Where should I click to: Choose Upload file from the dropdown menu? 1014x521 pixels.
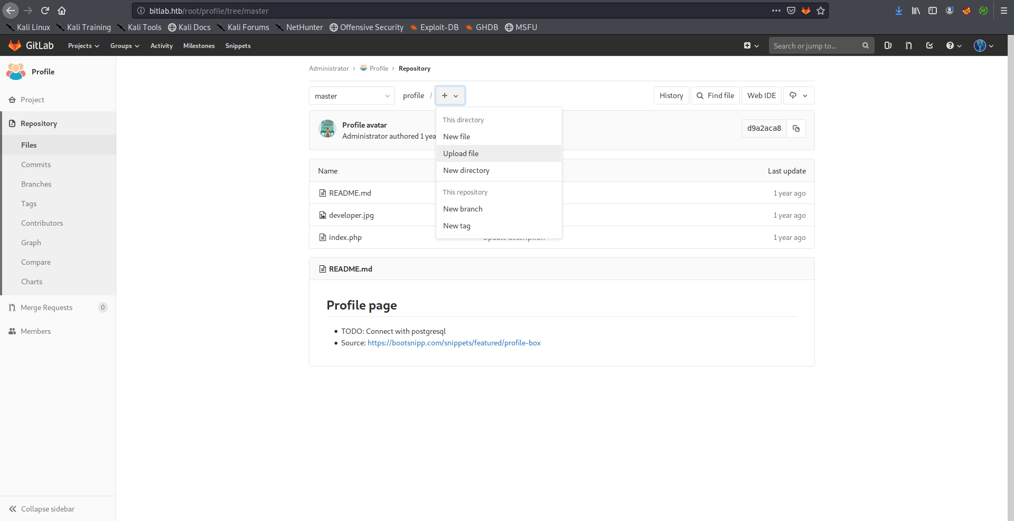coord(461,153)
